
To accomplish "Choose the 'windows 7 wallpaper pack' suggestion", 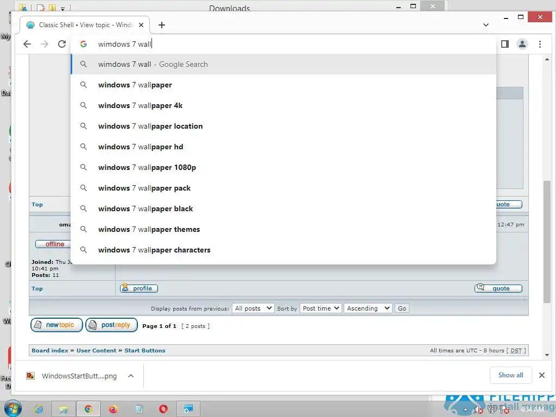I will (283, 188).
